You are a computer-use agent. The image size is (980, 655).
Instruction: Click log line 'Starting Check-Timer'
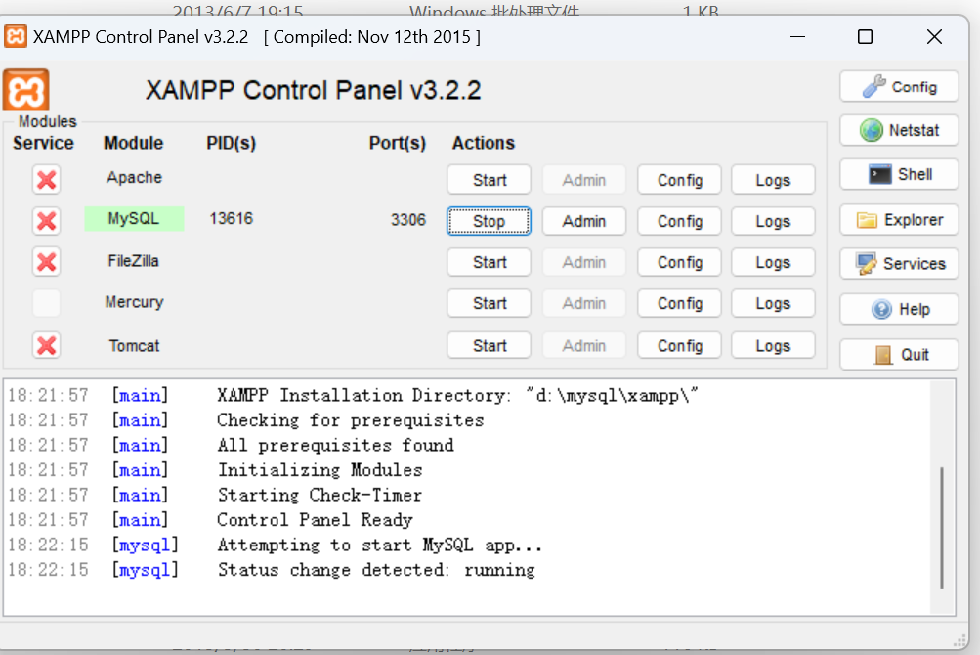(x=320, y=495)
